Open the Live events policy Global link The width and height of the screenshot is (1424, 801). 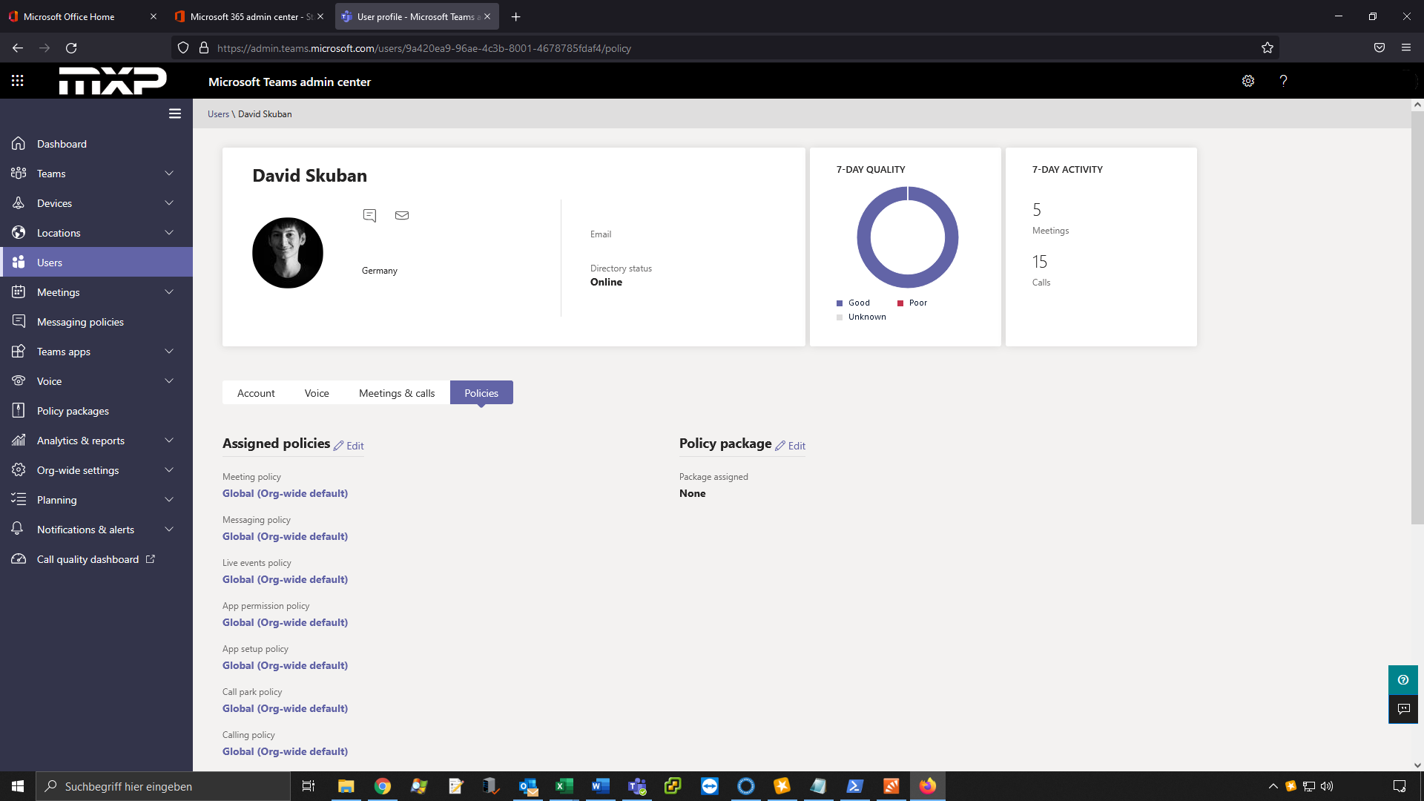click(285, 579)
